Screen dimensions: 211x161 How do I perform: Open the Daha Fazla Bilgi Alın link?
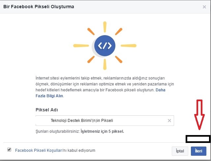pyautogui.click(x=100, y=93)
